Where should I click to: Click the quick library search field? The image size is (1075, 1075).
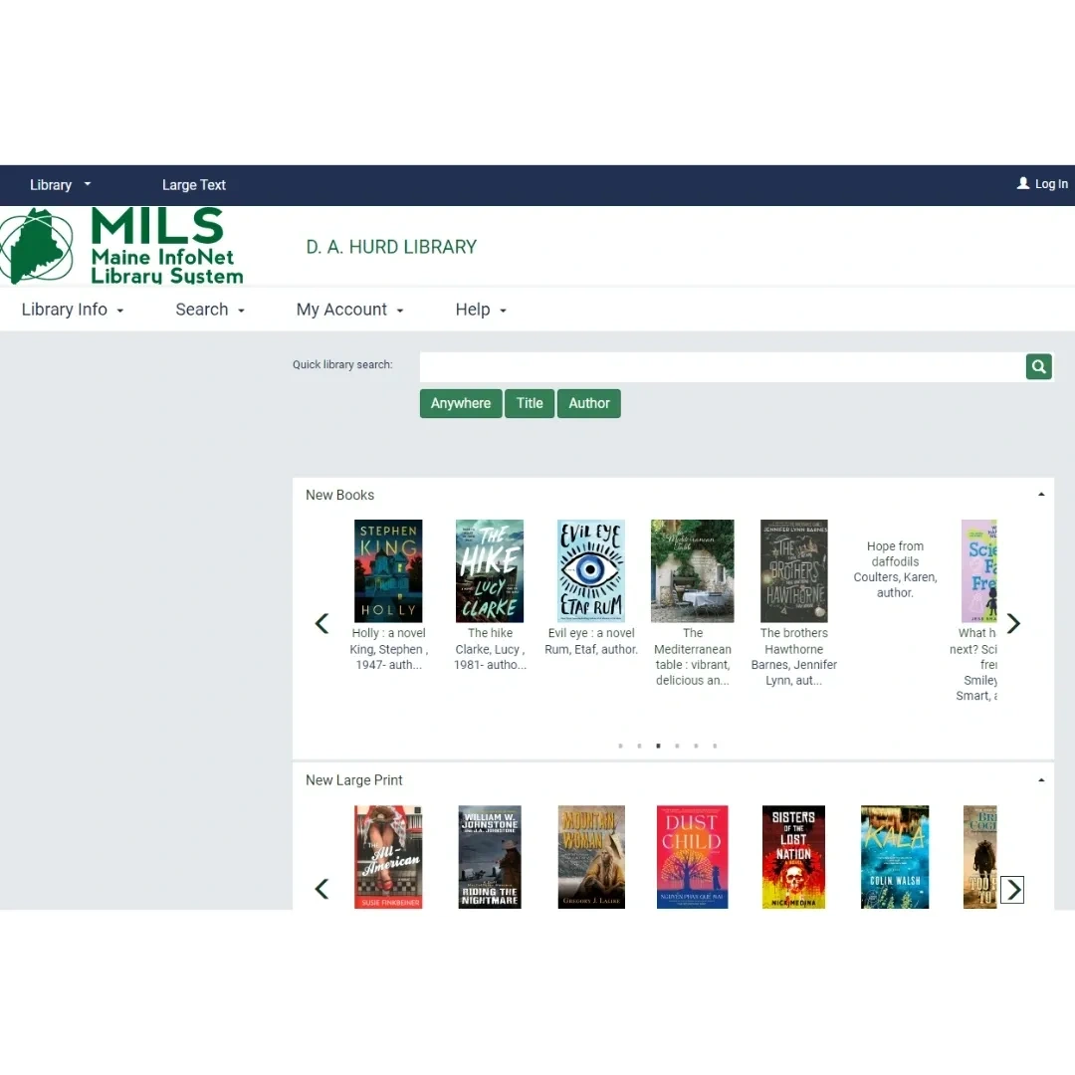(x=722, y=367)
